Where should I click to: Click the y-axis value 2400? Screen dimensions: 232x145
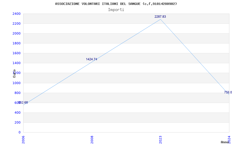(x=17, y=14)
